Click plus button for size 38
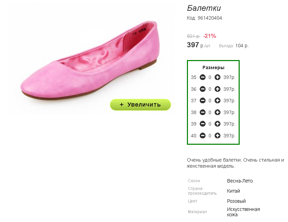This screenshot has height=222, width=288. tap(217, 112)
